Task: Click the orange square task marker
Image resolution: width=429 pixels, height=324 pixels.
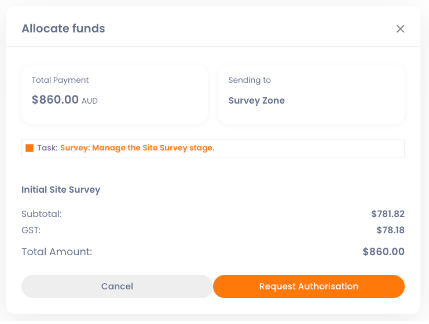Action: [29, 148]
